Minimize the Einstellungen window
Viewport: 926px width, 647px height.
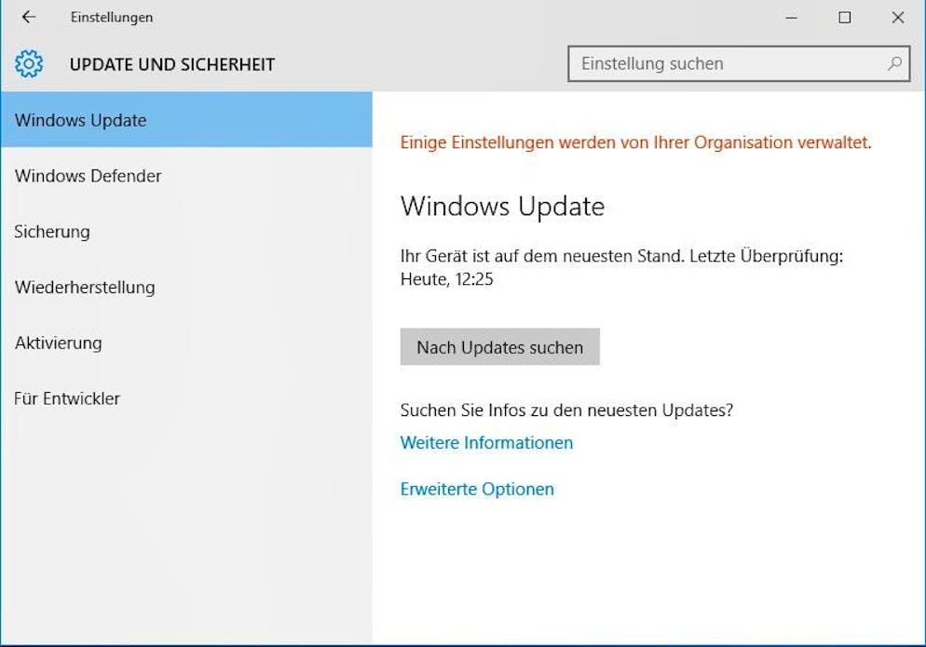[791, 18]
